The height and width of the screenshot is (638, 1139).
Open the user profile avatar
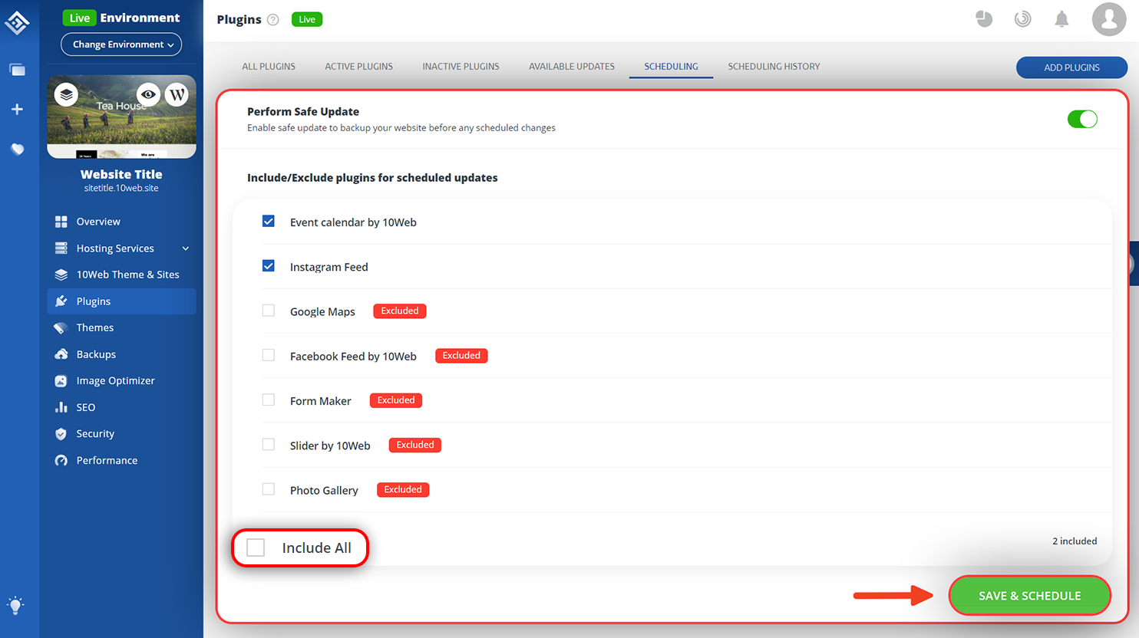[1108, 19]
